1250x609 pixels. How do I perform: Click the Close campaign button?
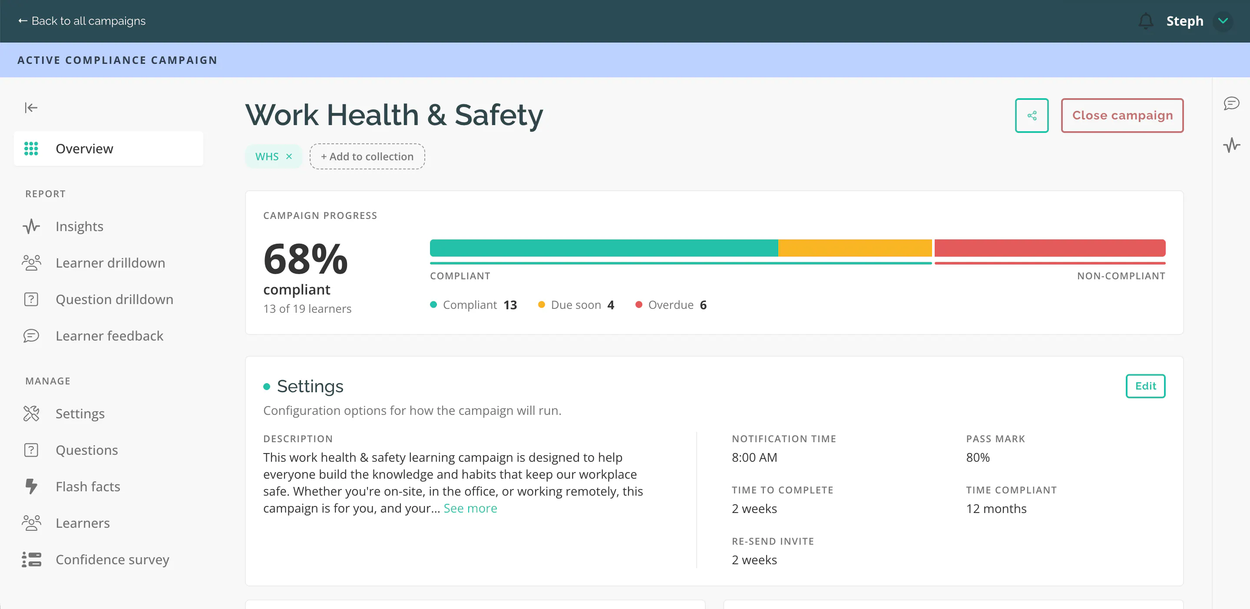pos(1122,116)
